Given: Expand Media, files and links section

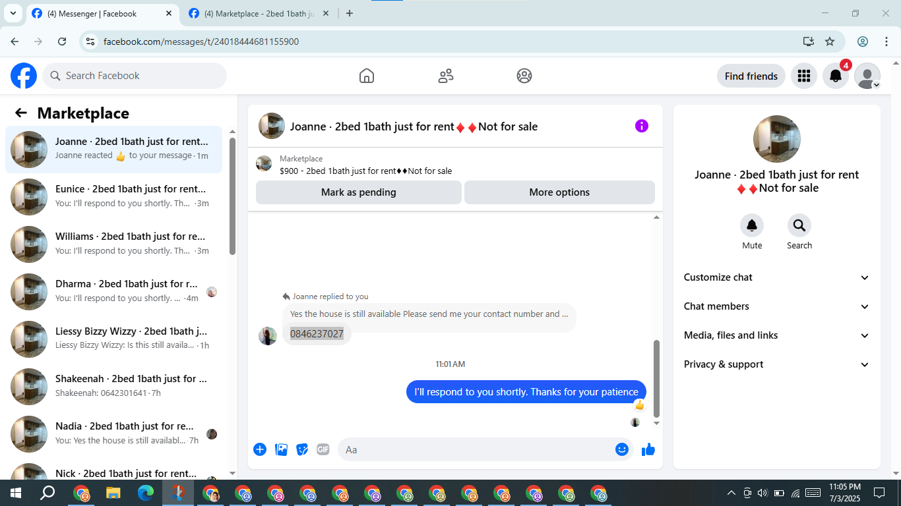Looking at the screenshot, I should coord(777,335).
